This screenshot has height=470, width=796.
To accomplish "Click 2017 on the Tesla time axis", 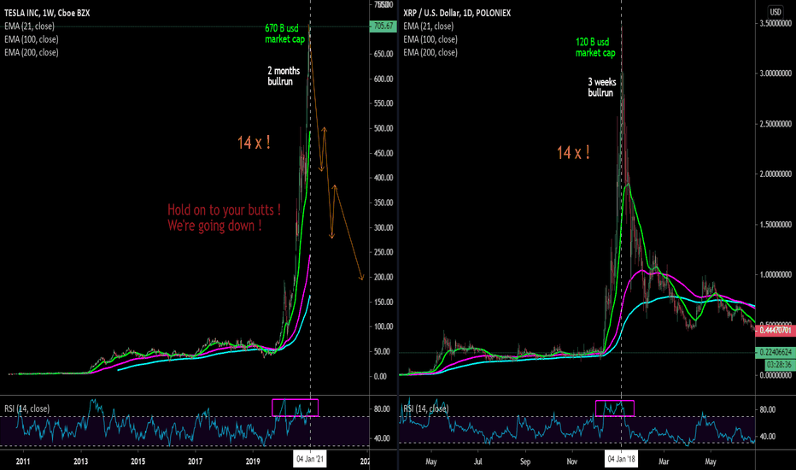I will pos(195,461).
